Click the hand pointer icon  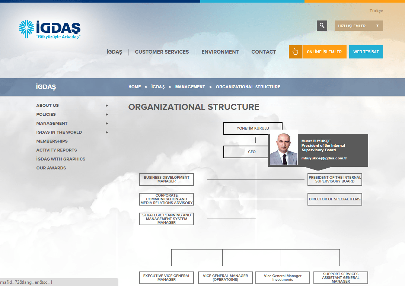[x=295, y=52]
